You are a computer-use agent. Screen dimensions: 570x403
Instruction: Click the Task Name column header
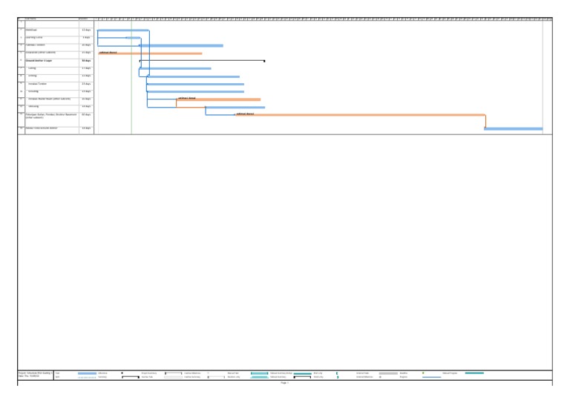coord(52,19)
